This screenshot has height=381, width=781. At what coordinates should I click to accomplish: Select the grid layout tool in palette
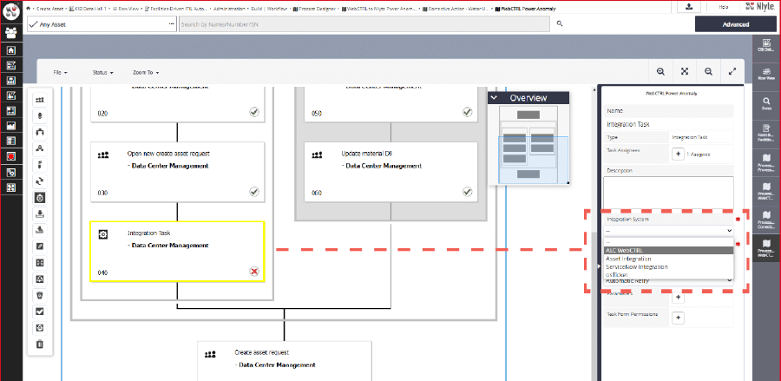click(x=40, y=263)
